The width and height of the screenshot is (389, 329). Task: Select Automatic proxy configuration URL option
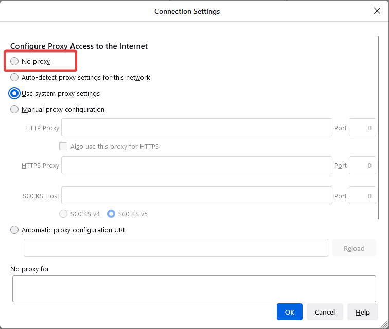[x=14, y=230]
